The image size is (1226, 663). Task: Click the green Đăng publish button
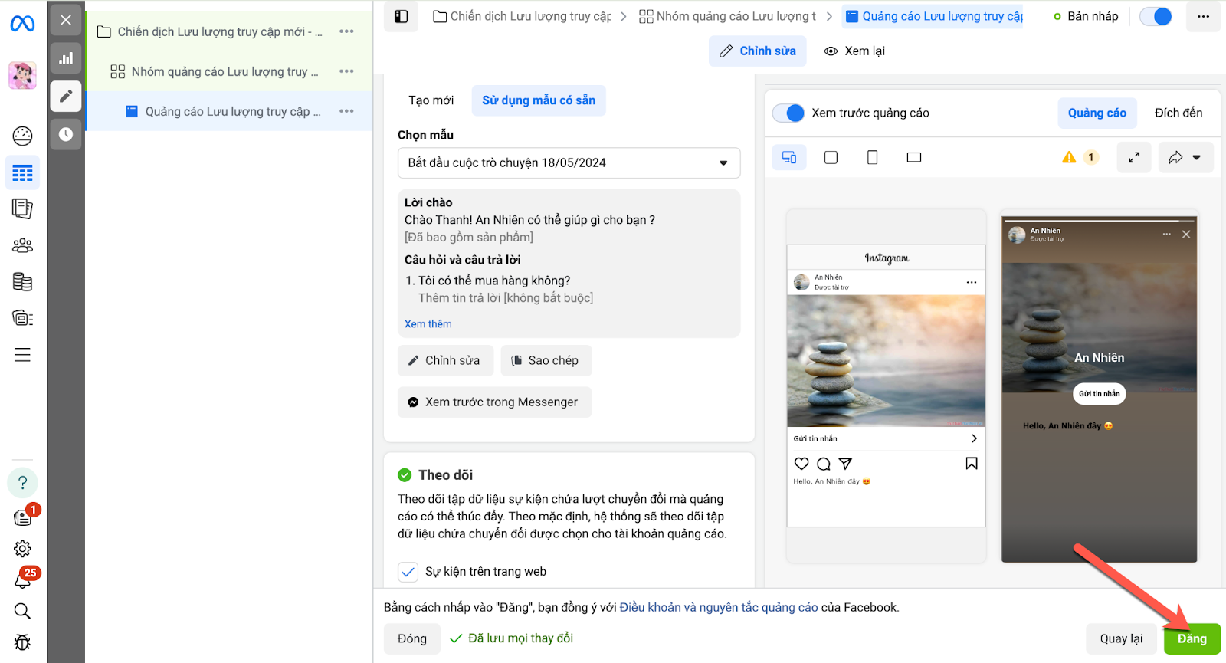[x=1192, y=638]
